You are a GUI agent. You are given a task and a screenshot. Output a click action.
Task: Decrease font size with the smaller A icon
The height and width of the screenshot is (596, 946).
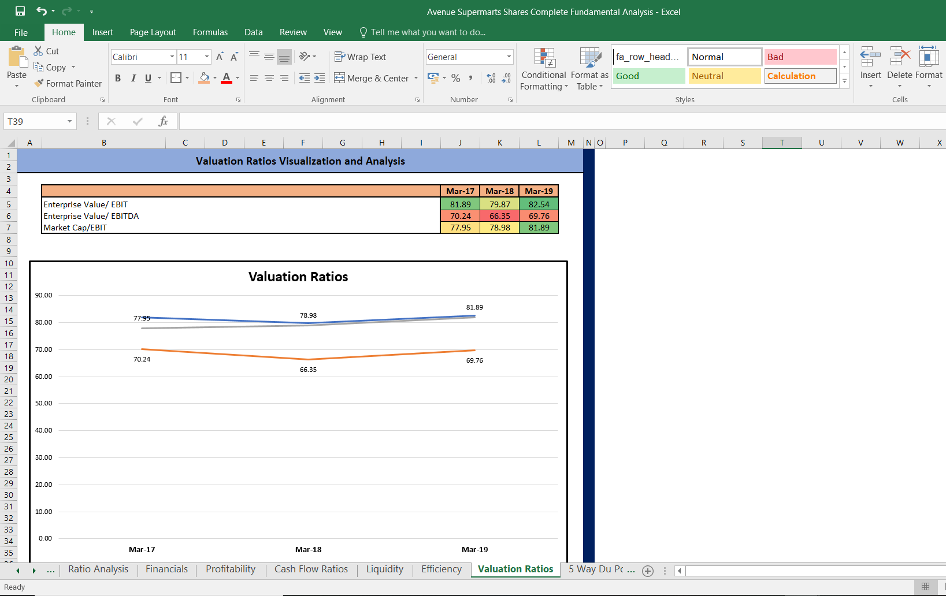[234, 57]
